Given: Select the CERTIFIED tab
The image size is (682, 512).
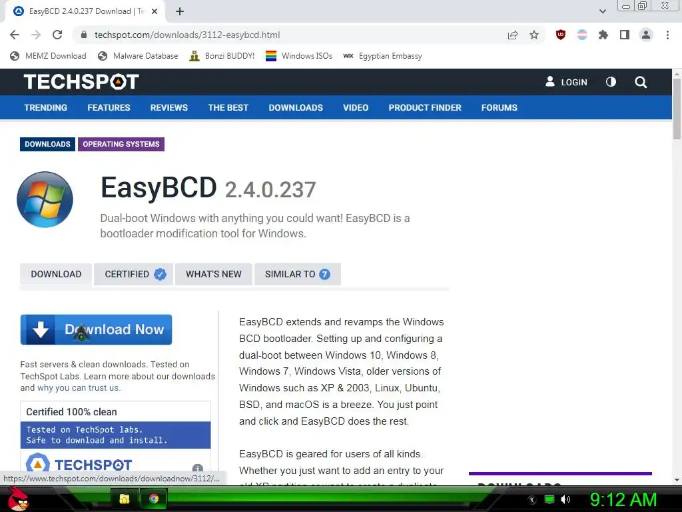Looking at the screenshot, I should 133,274.
